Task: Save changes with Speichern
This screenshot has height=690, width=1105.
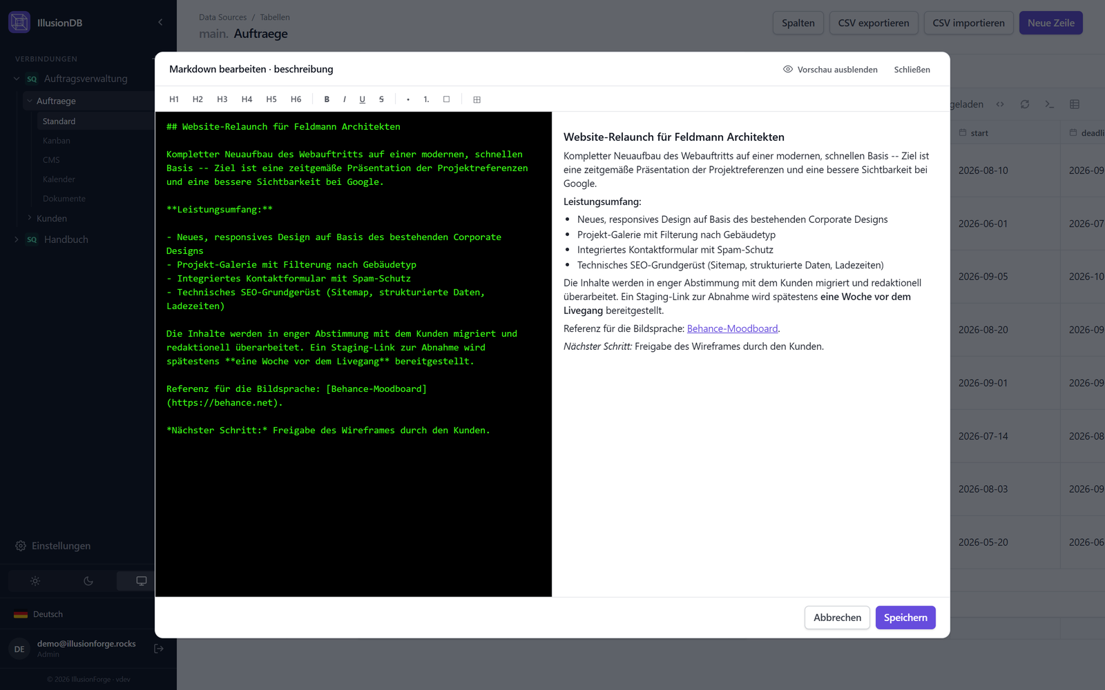Action: pos(905,618)
